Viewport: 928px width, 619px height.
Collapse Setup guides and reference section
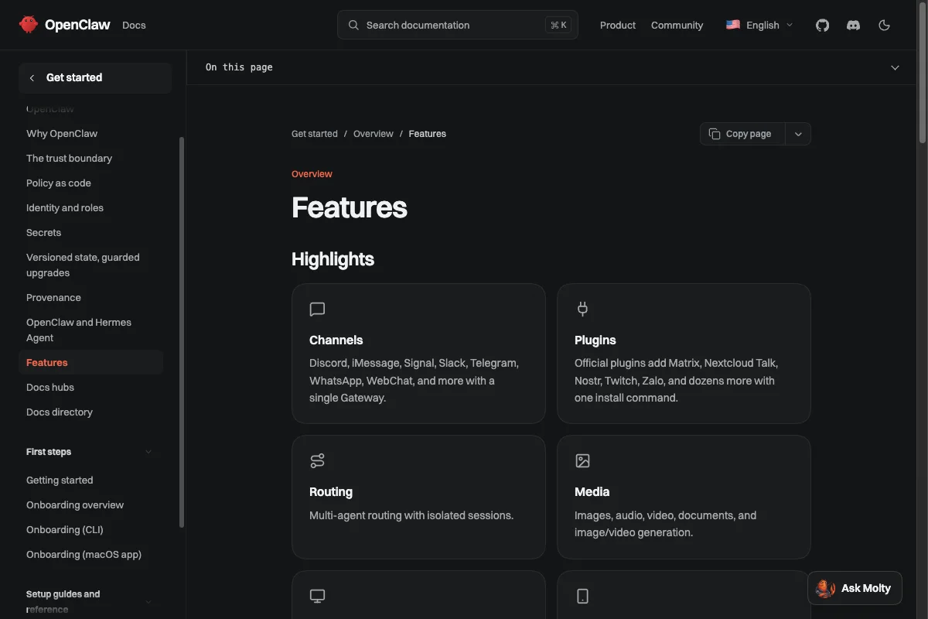point(148,602)
